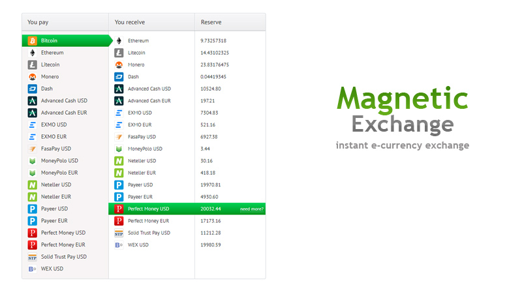
Task: Select EXMO USD in You receive list
Action: tap(140, 113)
